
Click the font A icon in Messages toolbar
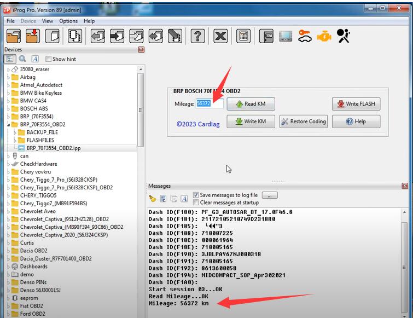tap(184, 198)
